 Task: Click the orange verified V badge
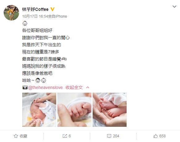[x=52, y=9]
